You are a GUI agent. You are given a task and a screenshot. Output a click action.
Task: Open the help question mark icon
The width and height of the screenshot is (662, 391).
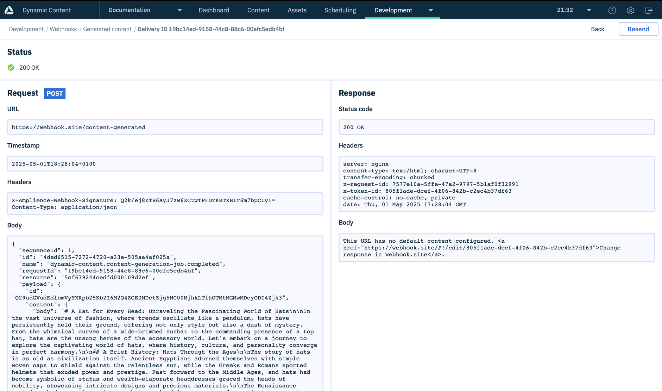[612, 10]
